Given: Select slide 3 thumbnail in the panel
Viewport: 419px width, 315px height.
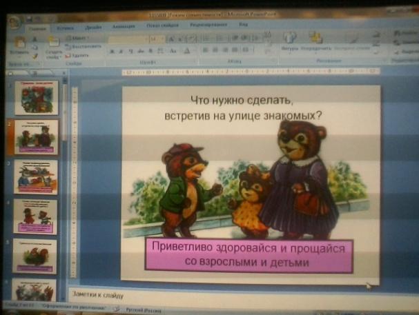Looking at the screenshot, I should click(35, 176).
